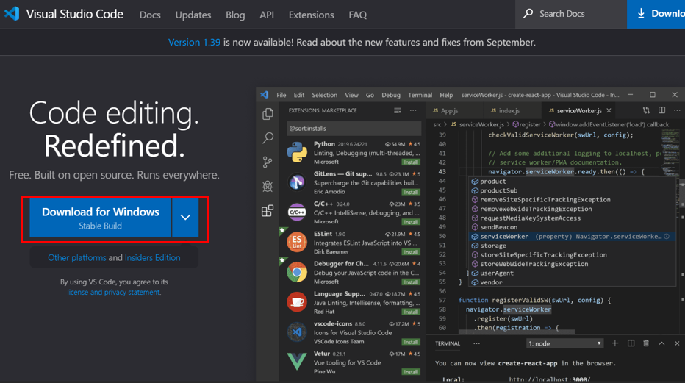The width and height of the screenshot is (685, 383).
Task: Click the info icon on serviceWorker suggestion
Action: pyautogui.click(x=667, y=236)
